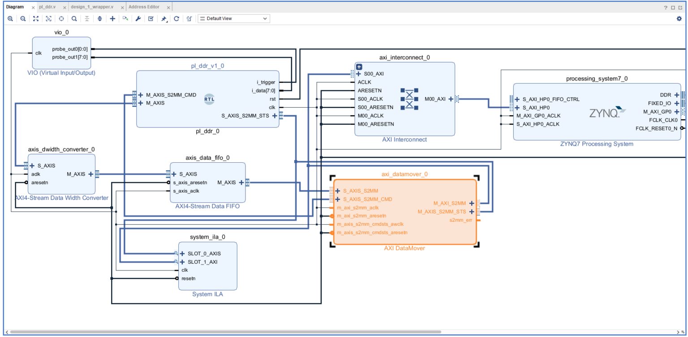Click the Expand All toolbar icon
Image resolution: width=688 pixels, height=337 pixels.
pyautogui.click(x=99, y=19)
